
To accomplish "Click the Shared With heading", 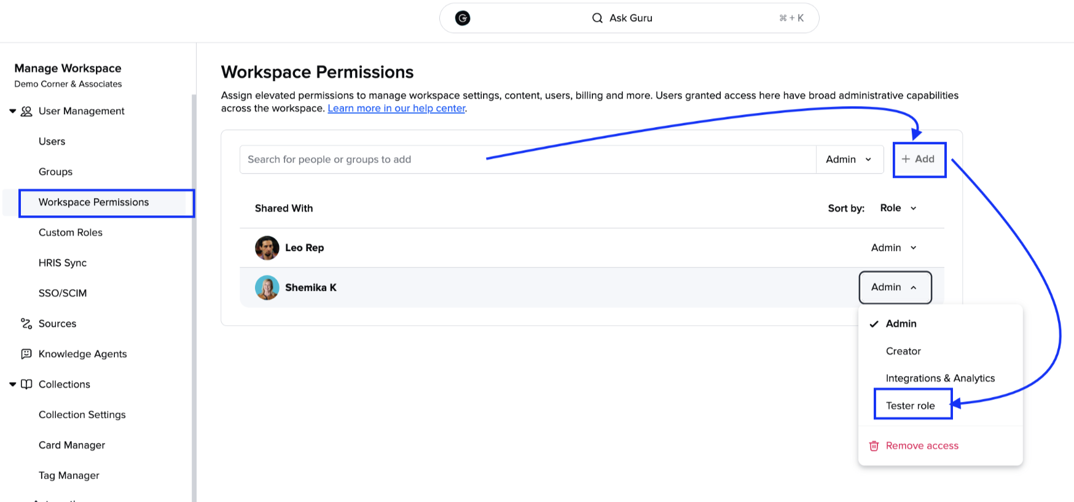I will click(x=284, y=209).
